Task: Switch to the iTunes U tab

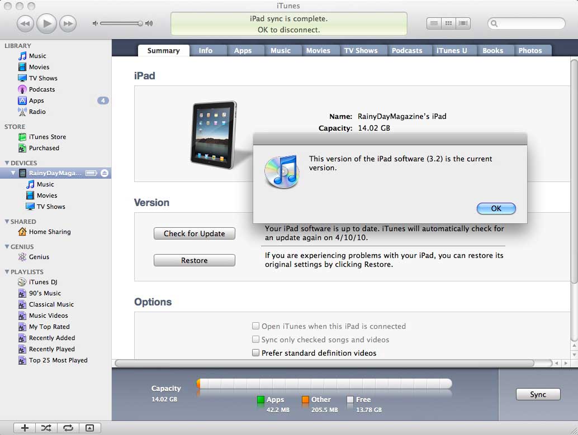Action: [452, 50]
